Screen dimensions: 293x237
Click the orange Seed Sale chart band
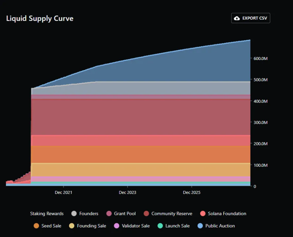(147, 154)
